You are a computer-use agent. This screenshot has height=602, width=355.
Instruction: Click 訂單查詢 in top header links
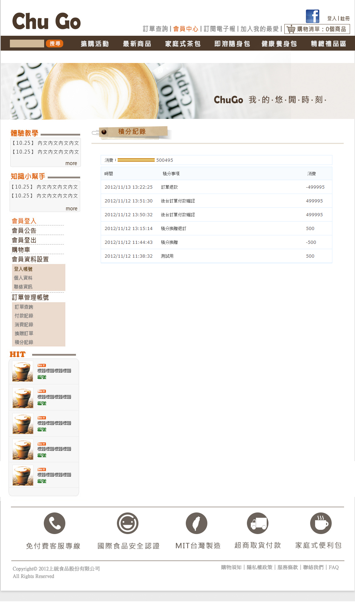pos(155,29)
